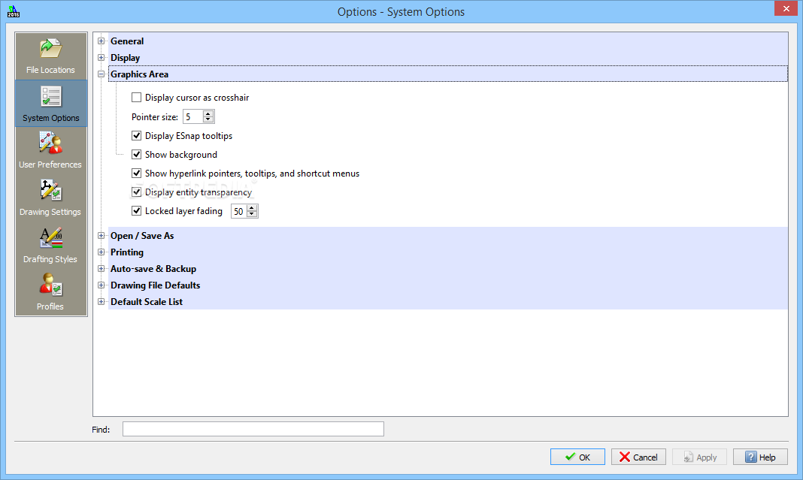Viewport: 803px width, 480px height.
Task: Open the Drawing Settings sidebar icon
Action: pos(50,198)
